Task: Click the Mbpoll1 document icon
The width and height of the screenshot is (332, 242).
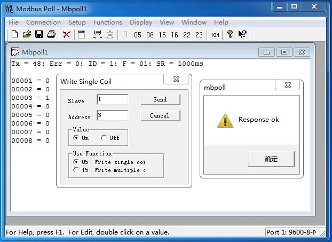Action: click(15, 51)
